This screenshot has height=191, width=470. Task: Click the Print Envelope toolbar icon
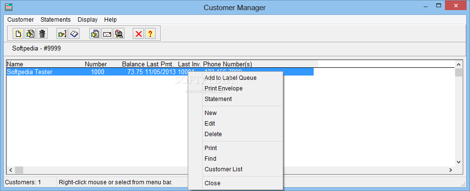tap(107, 34)
